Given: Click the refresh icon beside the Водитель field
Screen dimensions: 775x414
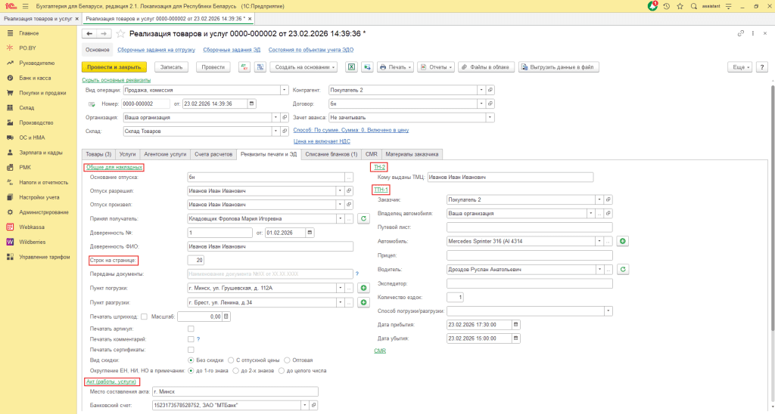Looking at the screenshot, I should (x=623, y=269).
